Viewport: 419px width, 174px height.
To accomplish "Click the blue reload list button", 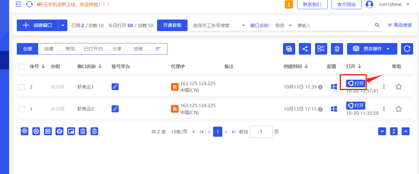I will pos(407,49).
